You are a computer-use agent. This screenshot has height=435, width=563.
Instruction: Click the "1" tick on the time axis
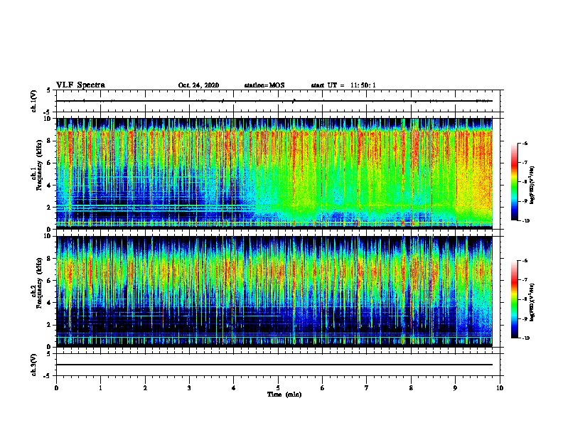coord(100,388)
